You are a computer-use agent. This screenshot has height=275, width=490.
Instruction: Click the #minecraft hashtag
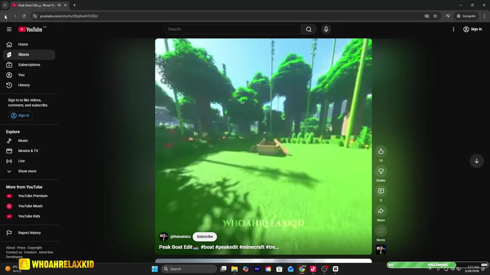[252, 247]
